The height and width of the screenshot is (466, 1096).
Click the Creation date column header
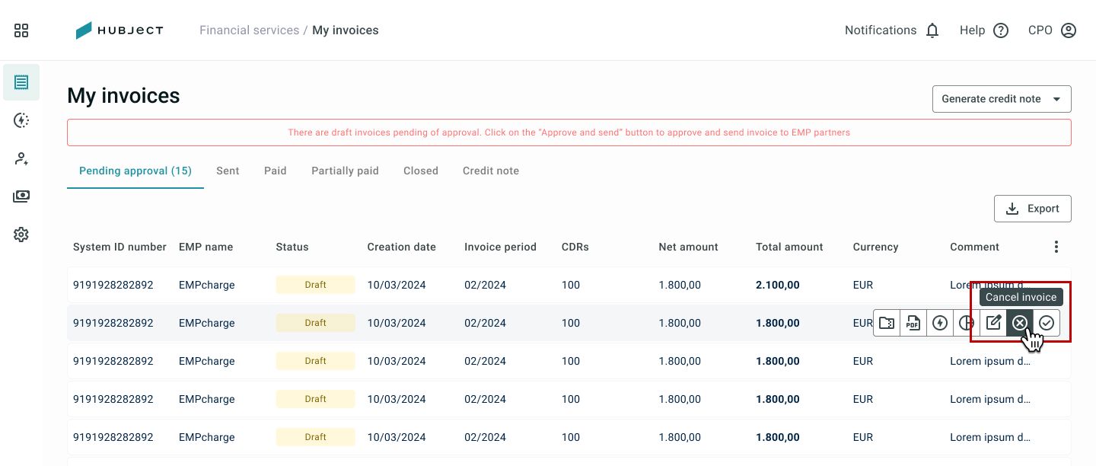pyautogui.click(x=402, y=247)
